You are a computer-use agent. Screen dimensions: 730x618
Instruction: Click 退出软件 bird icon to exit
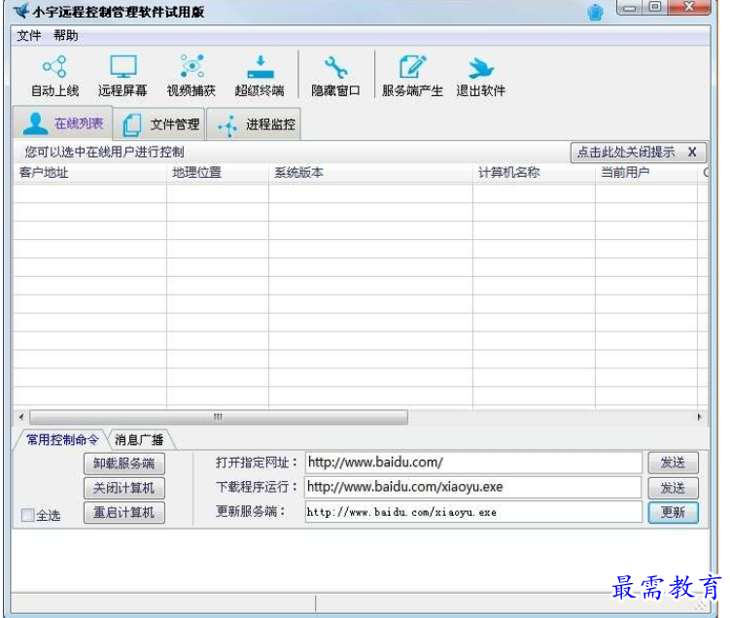coord(481,68)
